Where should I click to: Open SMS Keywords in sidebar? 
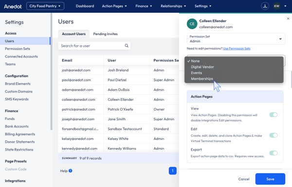tap(17, 99)
